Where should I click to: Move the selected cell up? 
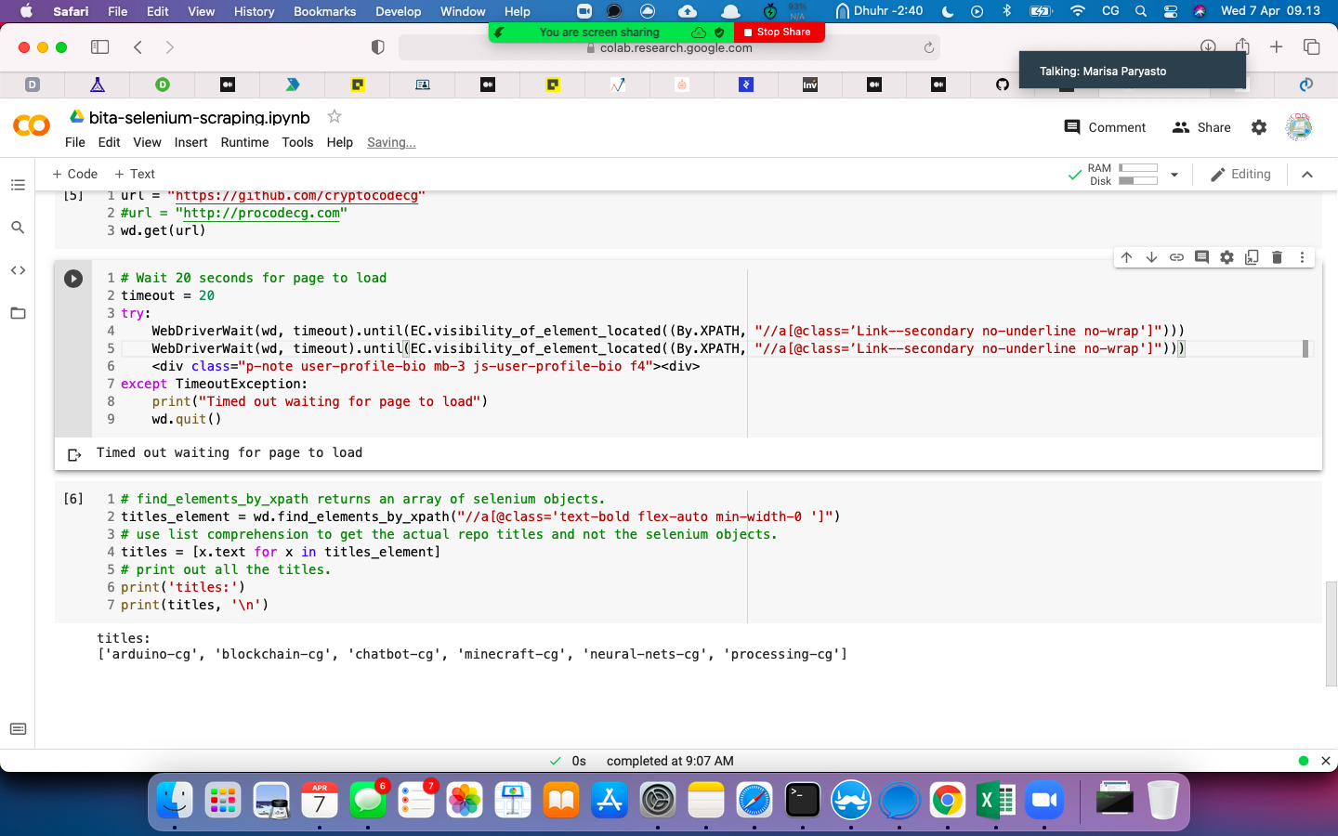click(1126, 257)
